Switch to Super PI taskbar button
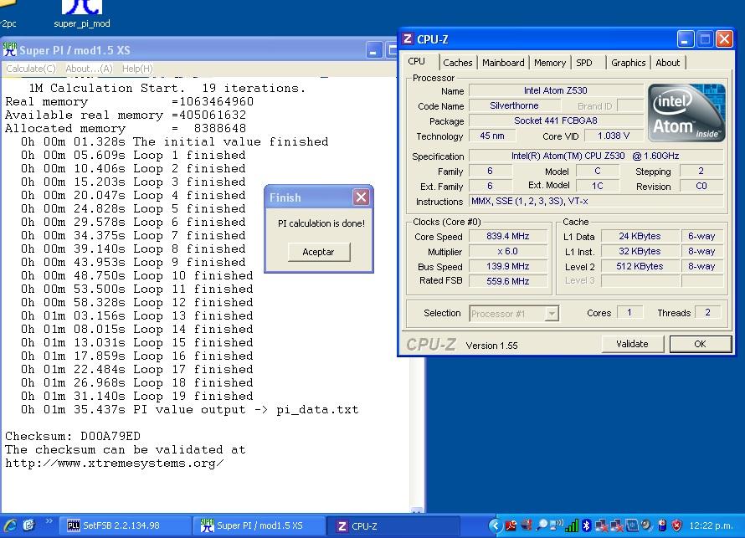Screen dimensions: 745x538 (x=259, y=525)
